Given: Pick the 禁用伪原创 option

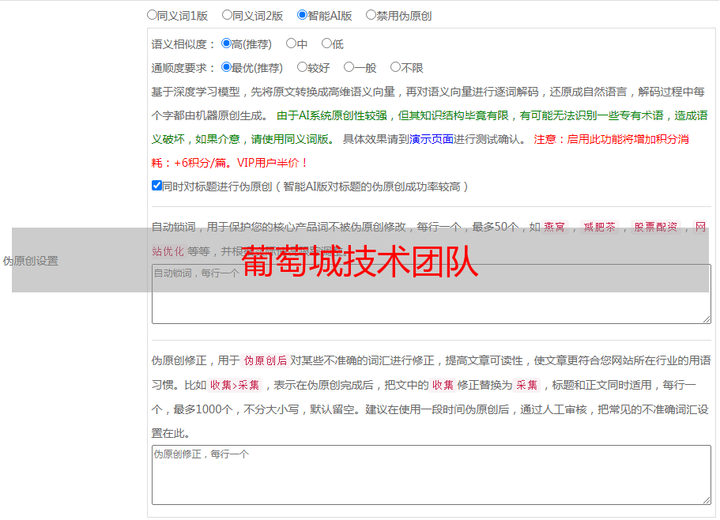Looking at the screenshot, I should click(x=371, y=15).
